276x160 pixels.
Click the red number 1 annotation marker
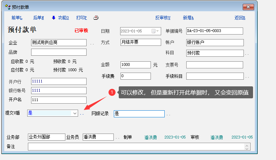coord(112,92)
